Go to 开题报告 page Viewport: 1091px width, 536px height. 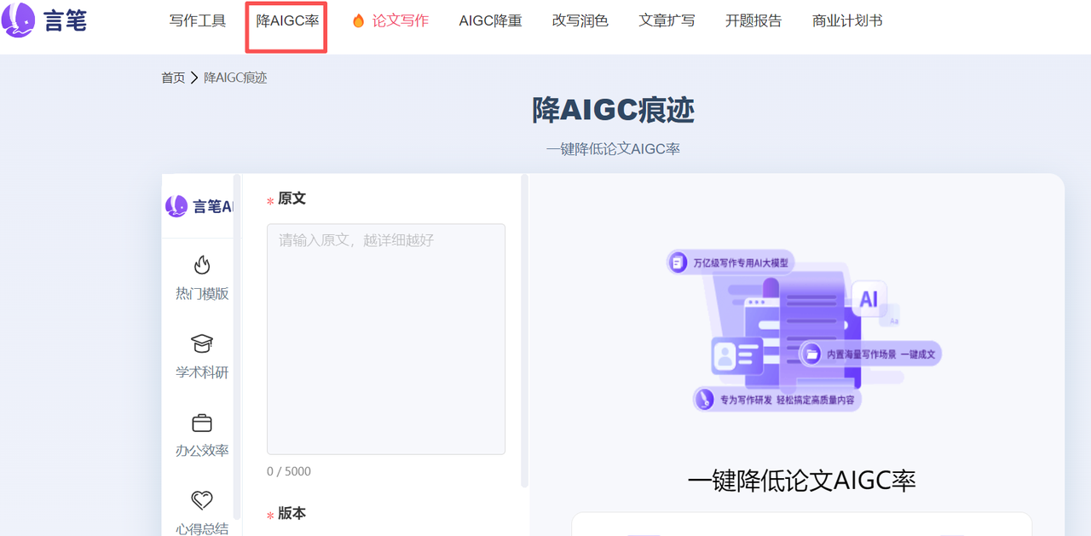(753, 21)
